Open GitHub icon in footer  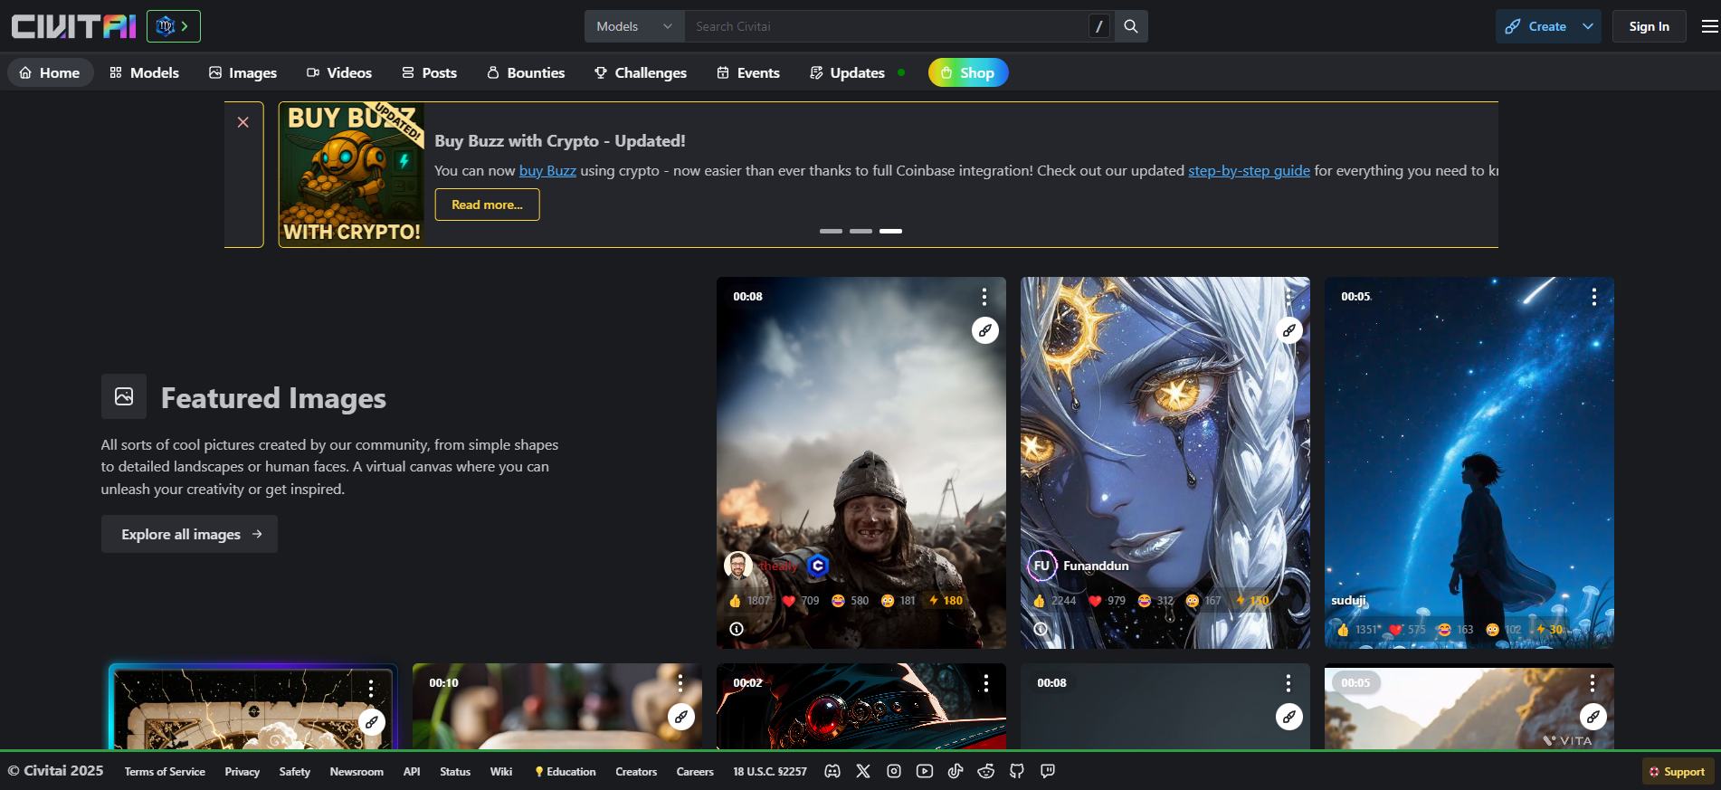(1017, 771)
